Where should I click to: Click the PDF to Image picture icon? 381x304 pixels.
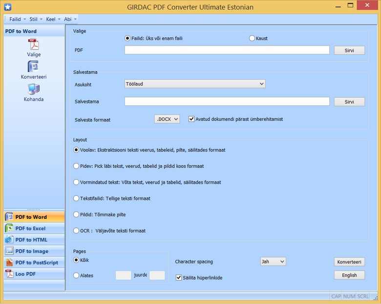9,251
